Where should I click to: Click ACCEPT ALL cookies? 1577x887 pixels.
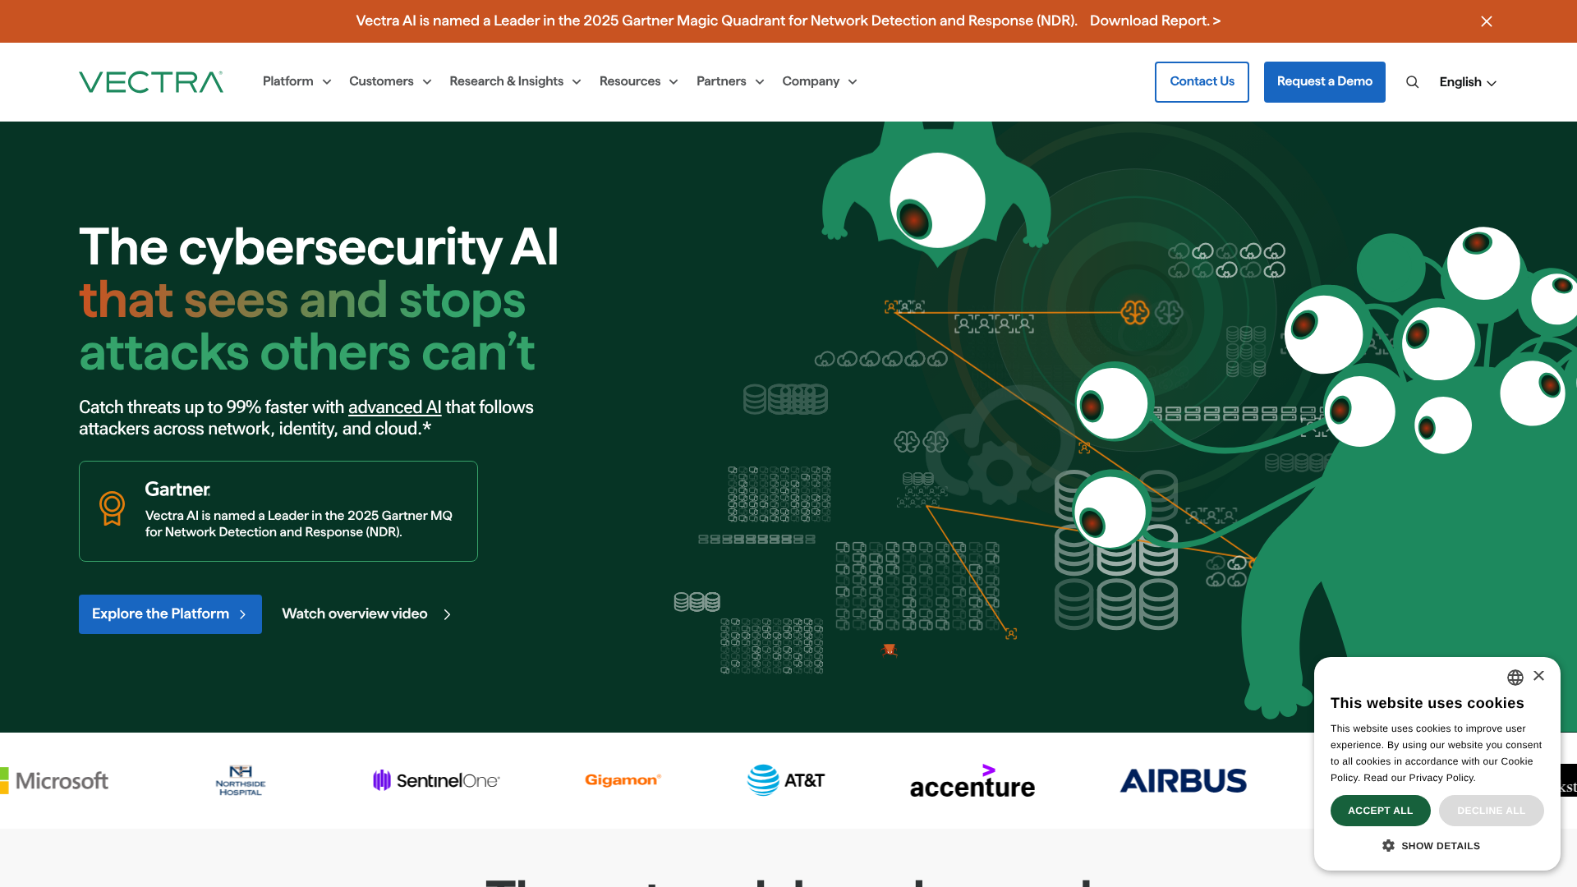click(x=1380, y=810)
